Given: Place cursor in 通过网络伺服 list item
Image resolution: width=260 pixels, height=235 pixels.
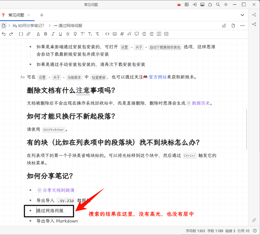Looking at the screenshot, I should (x=50, y=211).
